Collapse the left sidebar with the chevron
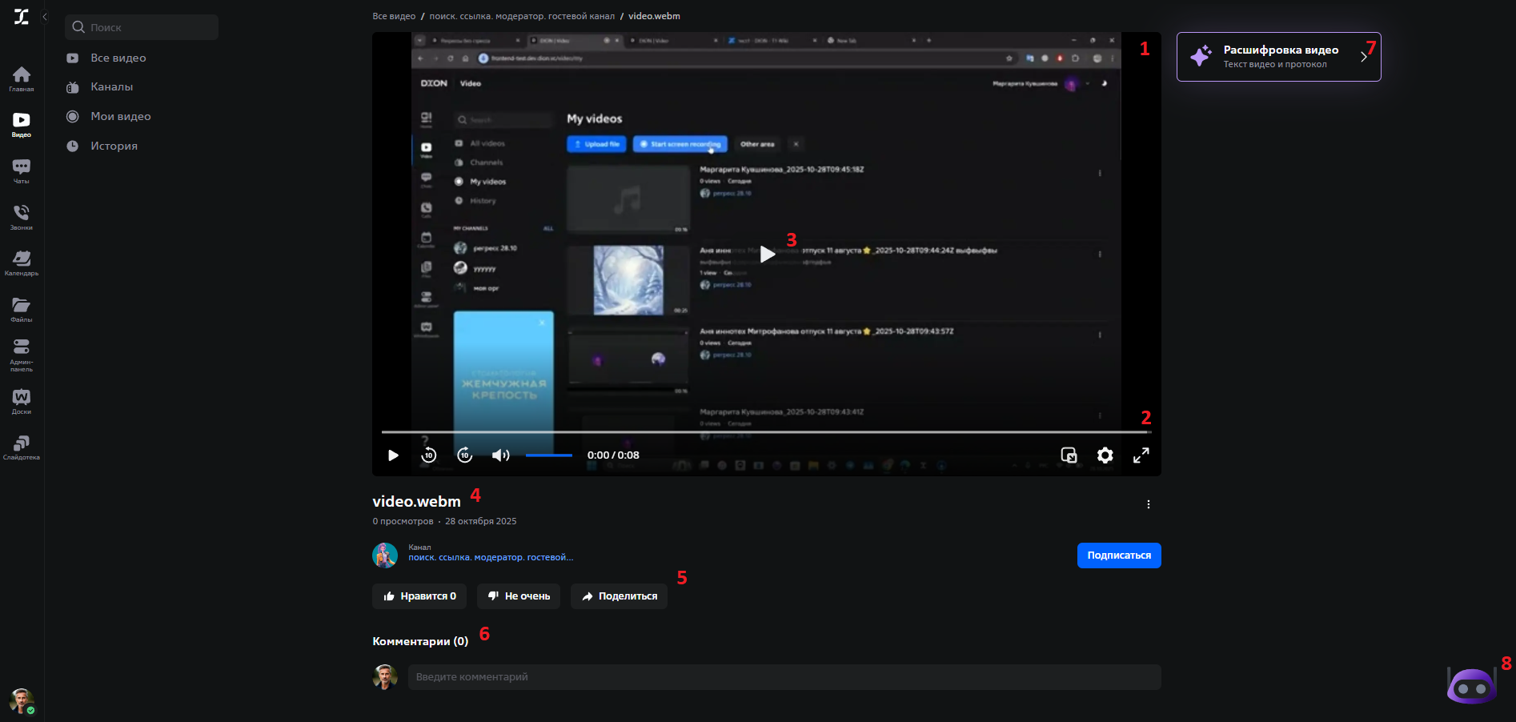 coord(44,16)
